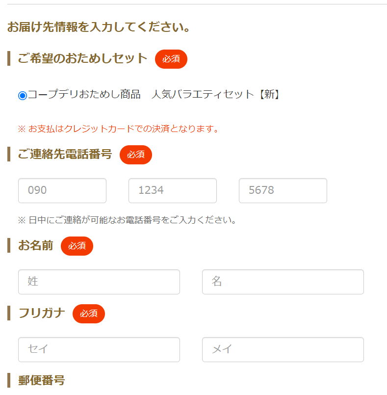Select the メイ furigana field

283,349
